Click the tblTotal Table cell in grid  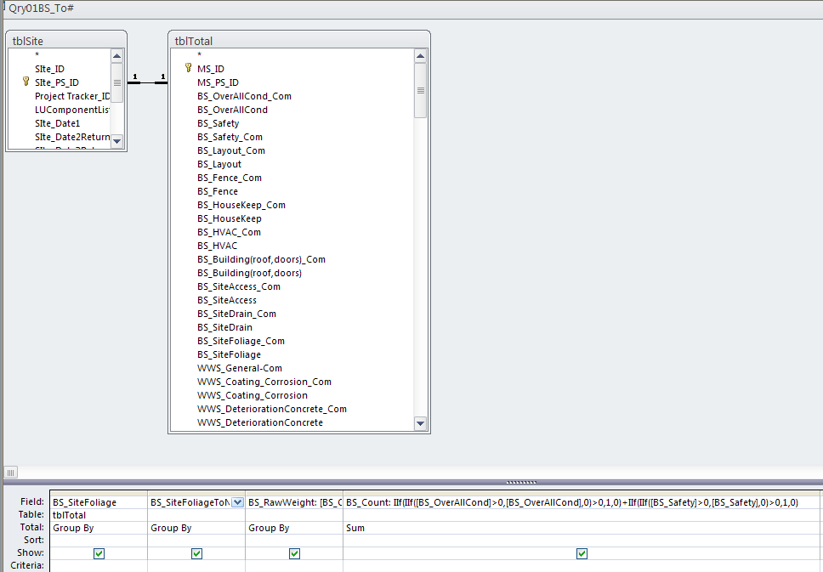pos(99,515)
